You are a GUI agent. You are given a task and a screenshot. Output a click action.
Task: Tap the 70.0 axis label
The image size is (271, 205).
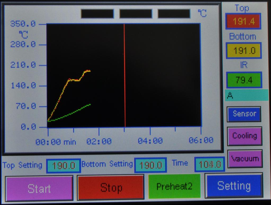click(26, 106)
